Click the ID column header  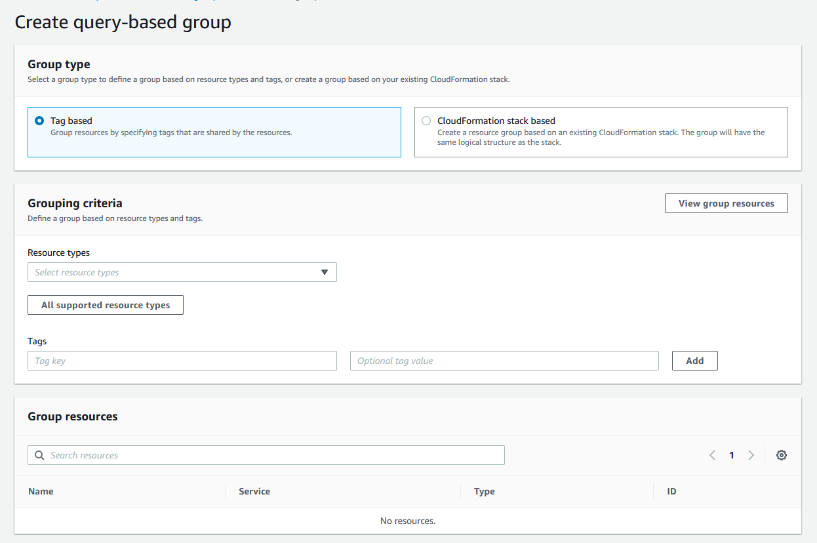pyautogui.click(x=671, y=491)
